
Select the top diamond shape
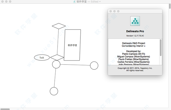point(59,26)
